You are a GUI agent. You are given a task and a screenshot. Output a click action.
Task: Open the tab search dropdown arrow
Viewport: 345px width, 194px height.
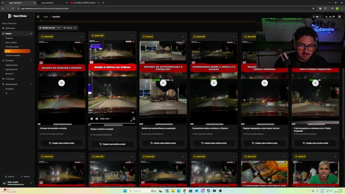[3, 3]
